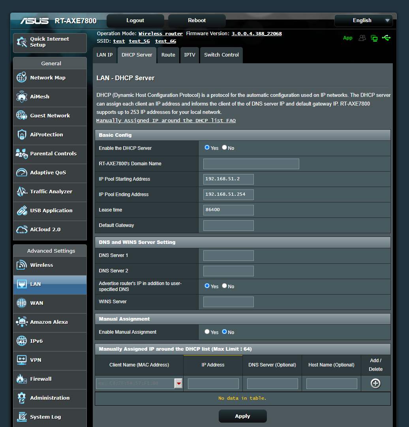Click the DNS Server 2 field

point(229,271)
